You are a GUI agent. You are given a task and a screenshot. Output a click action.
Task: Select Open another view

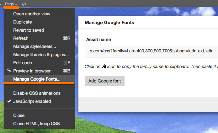tap(39, 14)
